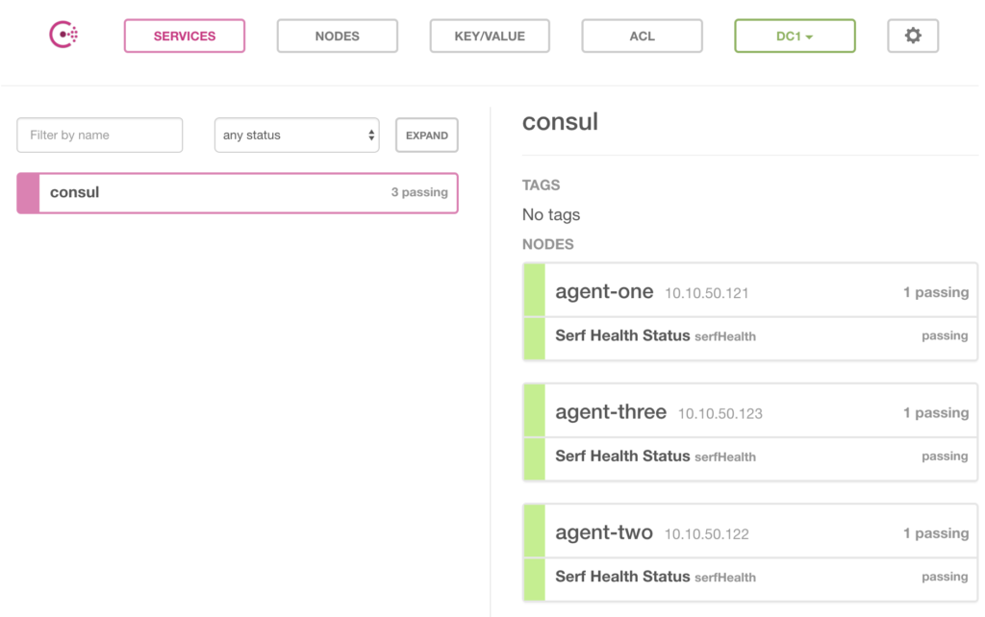Screen dimensions: 985x617
Task: Click Serf Health Status under agent-one
Action: click(622, 336)
